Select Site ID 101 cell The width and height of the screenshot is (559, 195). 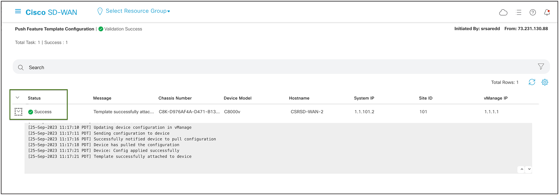(x=423, y=112)
